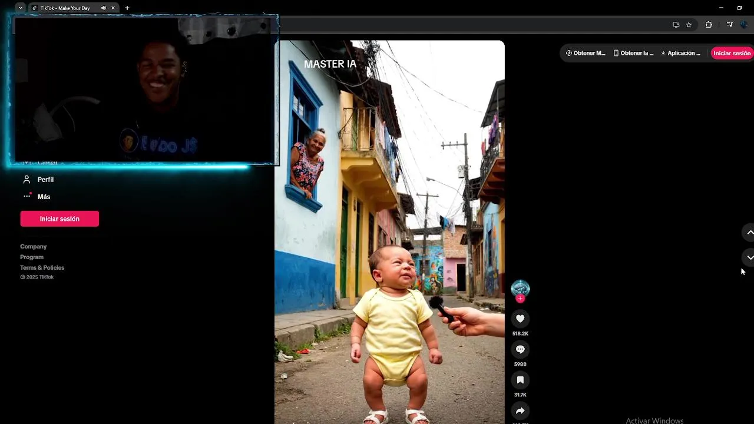Click the Perfil person icon in the sidebar

27,180
